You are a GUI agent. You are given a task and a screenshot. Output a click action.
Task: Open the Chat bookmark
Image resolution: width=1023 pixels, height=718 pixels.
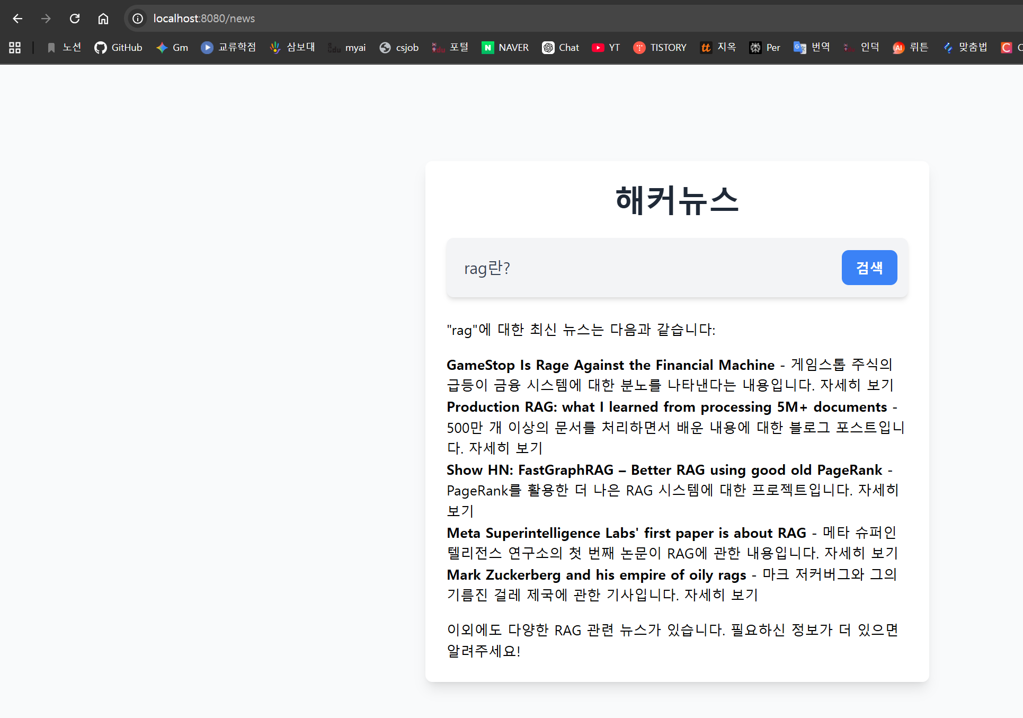[561, 48]
